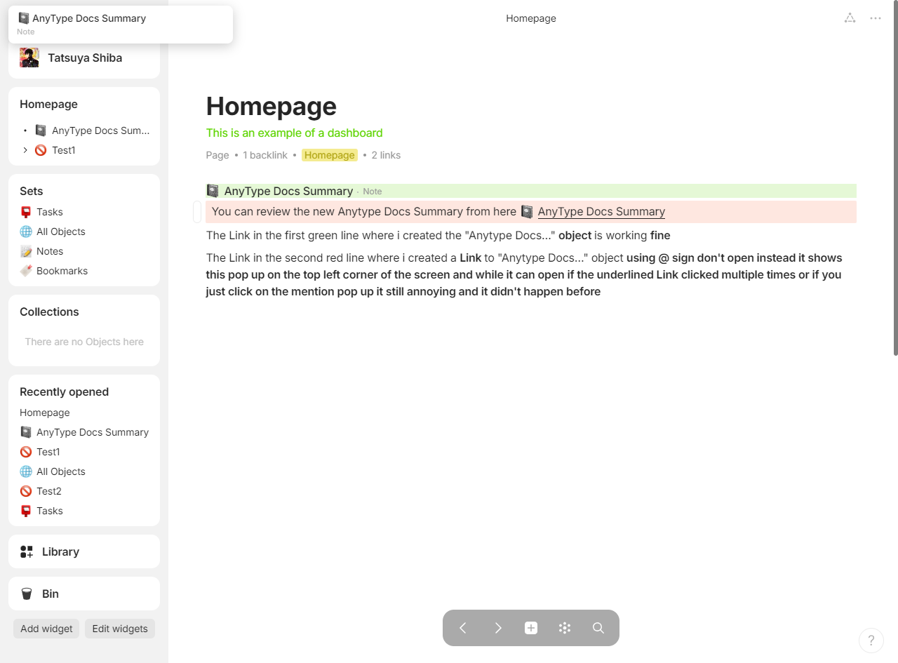
Task: Click the triangle graph icon in top bar
Action: [850, 18]
